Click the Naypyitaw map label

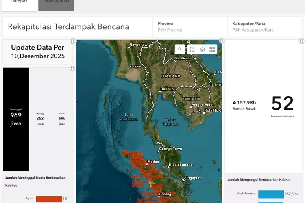(x=139, y=45)
